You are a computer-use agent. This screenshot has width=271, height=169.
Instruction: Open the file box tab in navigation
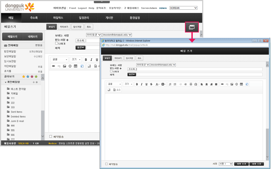(x=58, y=18)
